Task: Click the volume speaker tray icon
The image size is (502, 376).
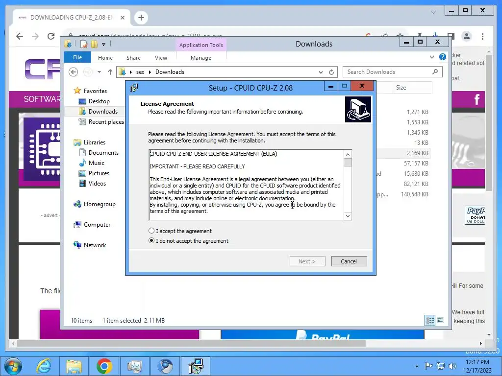Action: (x=452, y=366)
